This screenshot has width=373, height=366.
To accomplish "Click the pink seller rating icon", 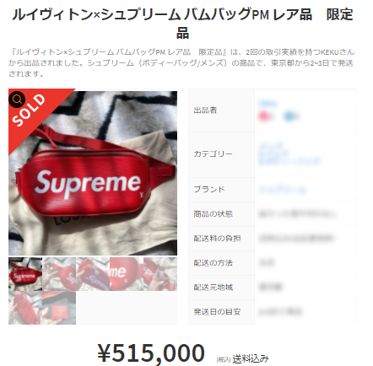I will [x=264, y=116].
